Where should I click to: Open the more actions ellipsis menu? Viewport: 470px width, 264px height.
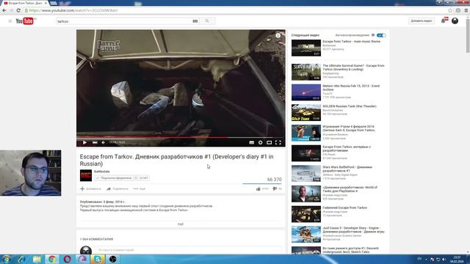click(x=140, y=189)
